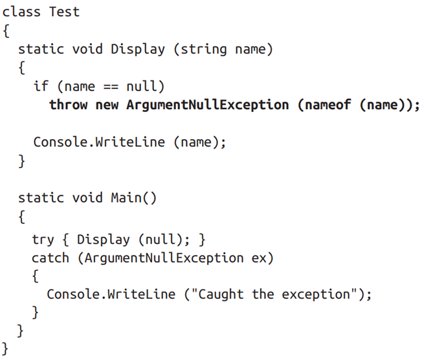Click the word Display in method signature
This screenshot has height=357, width=422.
(x=137, y=49)
